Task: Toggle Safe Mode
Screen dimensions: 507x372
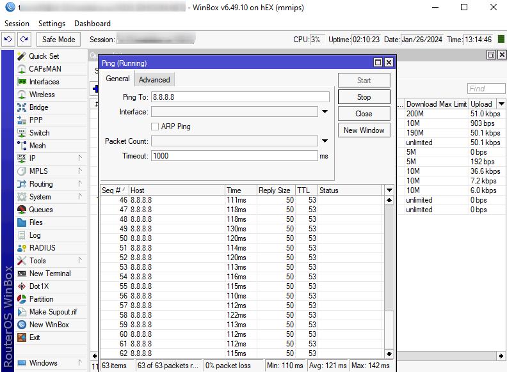Action: pyautogui.click(x=58, y=40)
